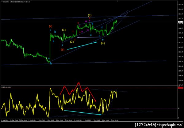The height and width of the screenshot is (128, 184).
Task: Select the magenta 'iv' sub-wave label
Action: pos(88,30)
